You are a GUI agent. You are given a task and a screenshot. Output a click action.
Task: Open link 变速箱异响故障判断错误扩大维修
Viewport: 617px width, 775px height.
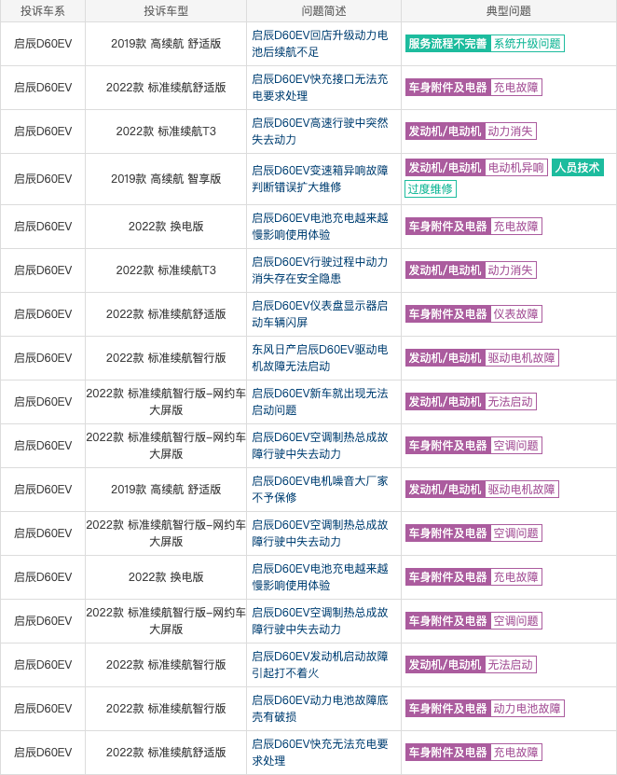[x=320, y=179]
